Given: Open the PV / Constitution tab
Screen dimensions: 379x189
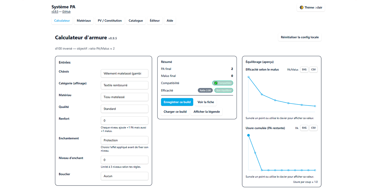Looking at the screenshot, I should click(110, 21).
